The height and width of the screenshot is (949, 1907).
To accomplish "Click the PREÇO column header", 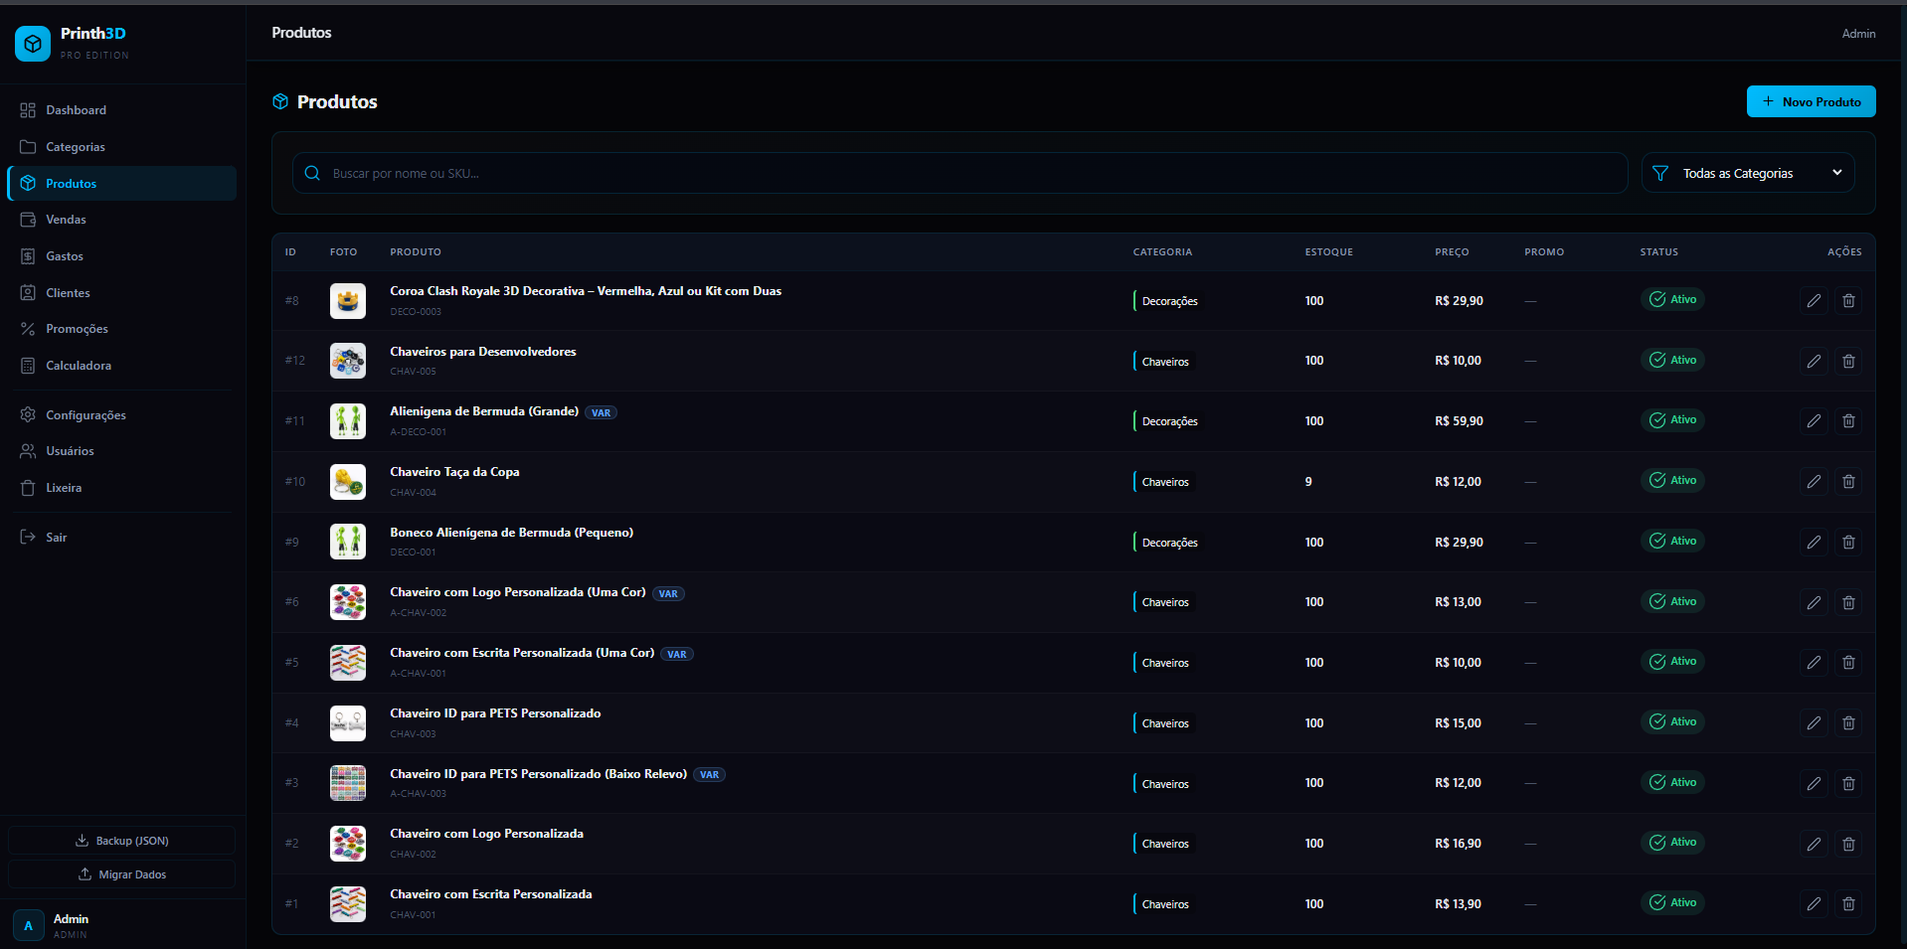I will pyautogui.click(x=1452, y=252).
